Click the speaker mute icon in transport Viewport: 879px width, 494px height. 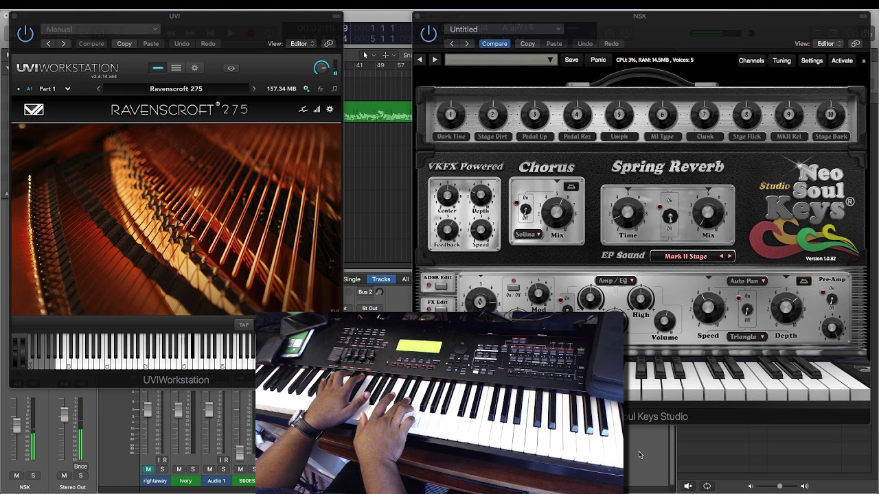(x=688, y=486)
